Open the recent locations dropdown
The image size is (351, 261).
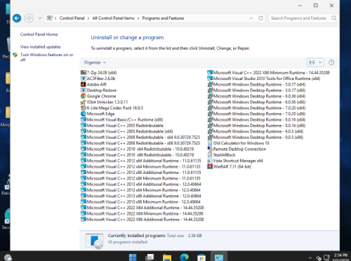pyautogui.click(x=40, y=18)
